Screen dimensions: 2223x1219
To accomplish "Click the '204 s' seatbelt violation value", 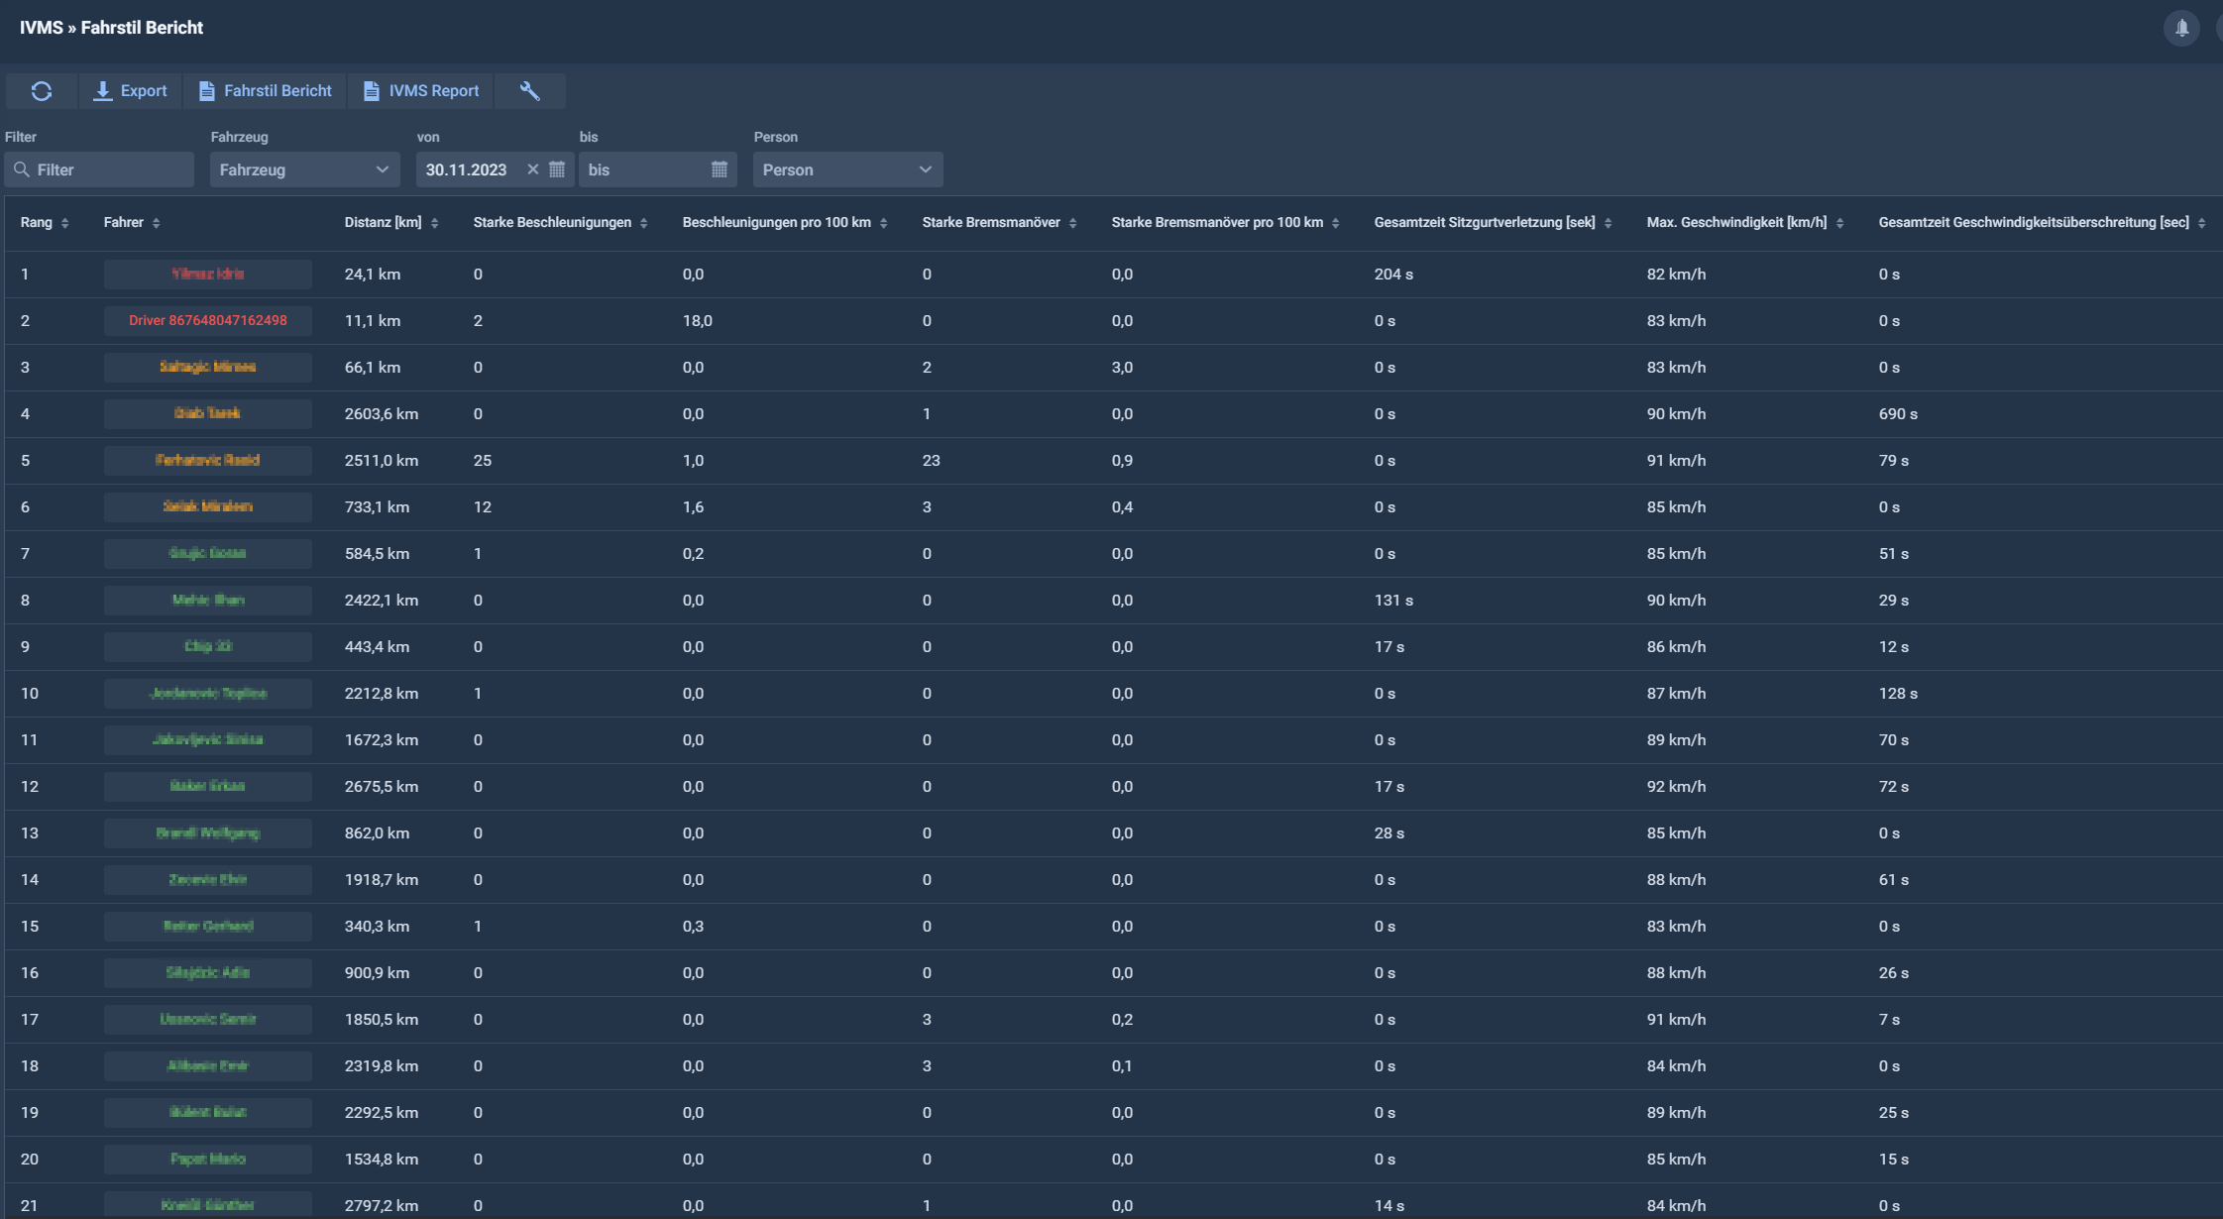I will [x=1393, y=274].
